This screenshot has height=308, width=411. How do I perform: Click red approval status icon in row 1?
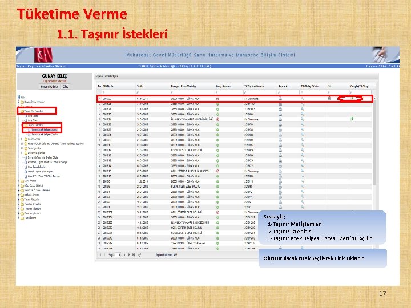tap(217, 99)
